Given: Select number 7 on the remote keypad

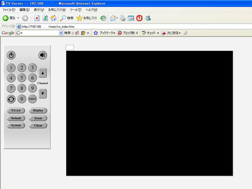Looking at the screenshot, I should [x=11, y=89].
